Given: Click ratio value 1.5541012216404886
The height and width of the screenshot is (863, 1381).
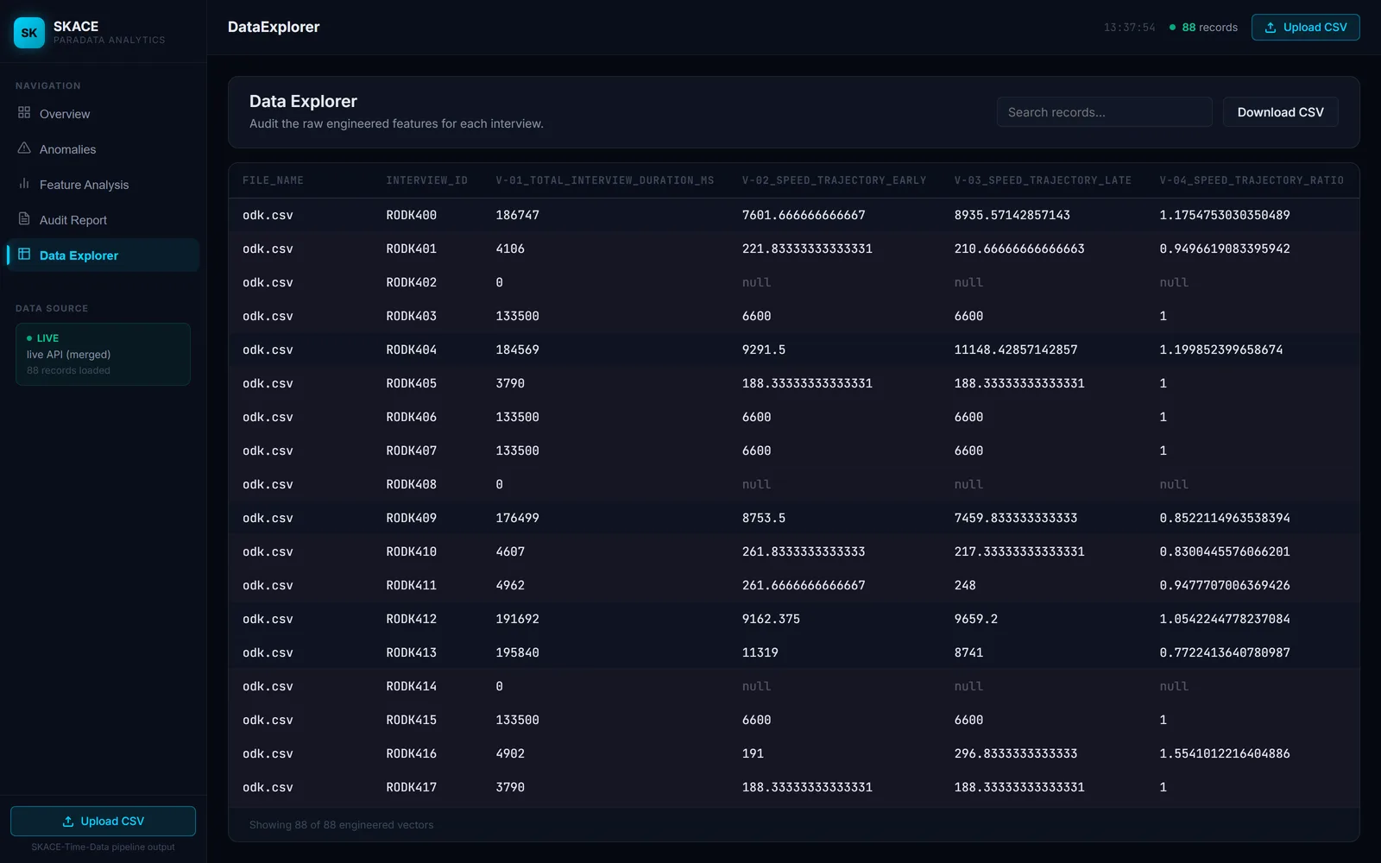Looking at the screenshot, I should point(1225,753).
